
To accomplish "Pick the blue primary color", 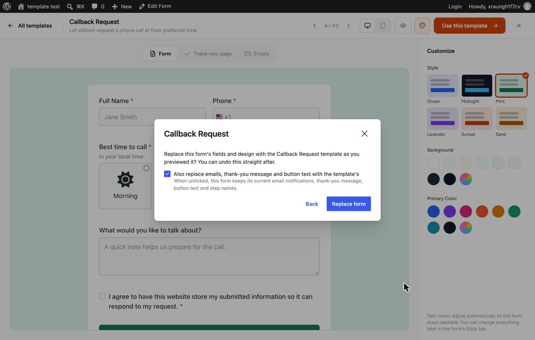I will (x=434, y=211).
